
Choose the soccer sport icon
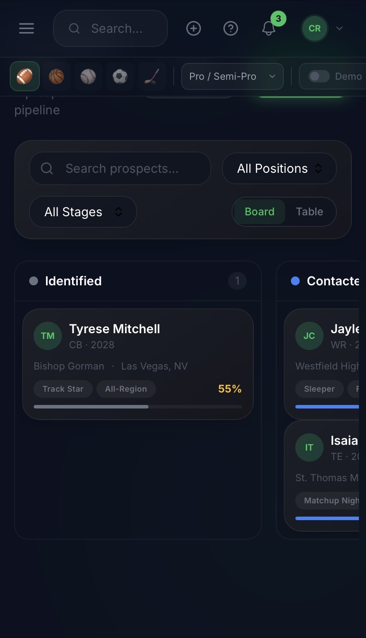(x=120, y=76)
